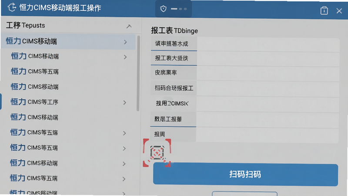This screenshot has width=348, height=196.
Task: Select the highlighted 恒力CIMS移动端 row
Action: click(x=68, y=41)
